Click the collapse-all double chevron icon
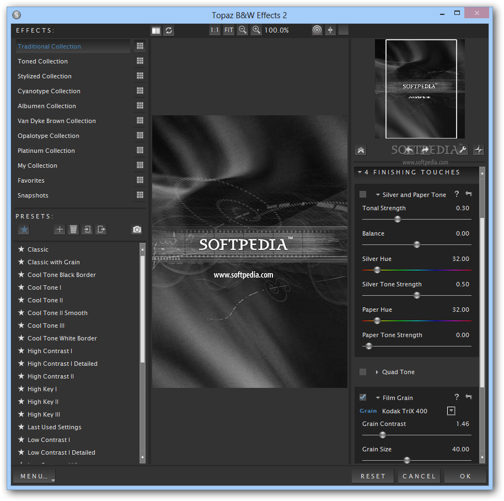The width and height of the screenshot is (504, 501). click(361, 150)
